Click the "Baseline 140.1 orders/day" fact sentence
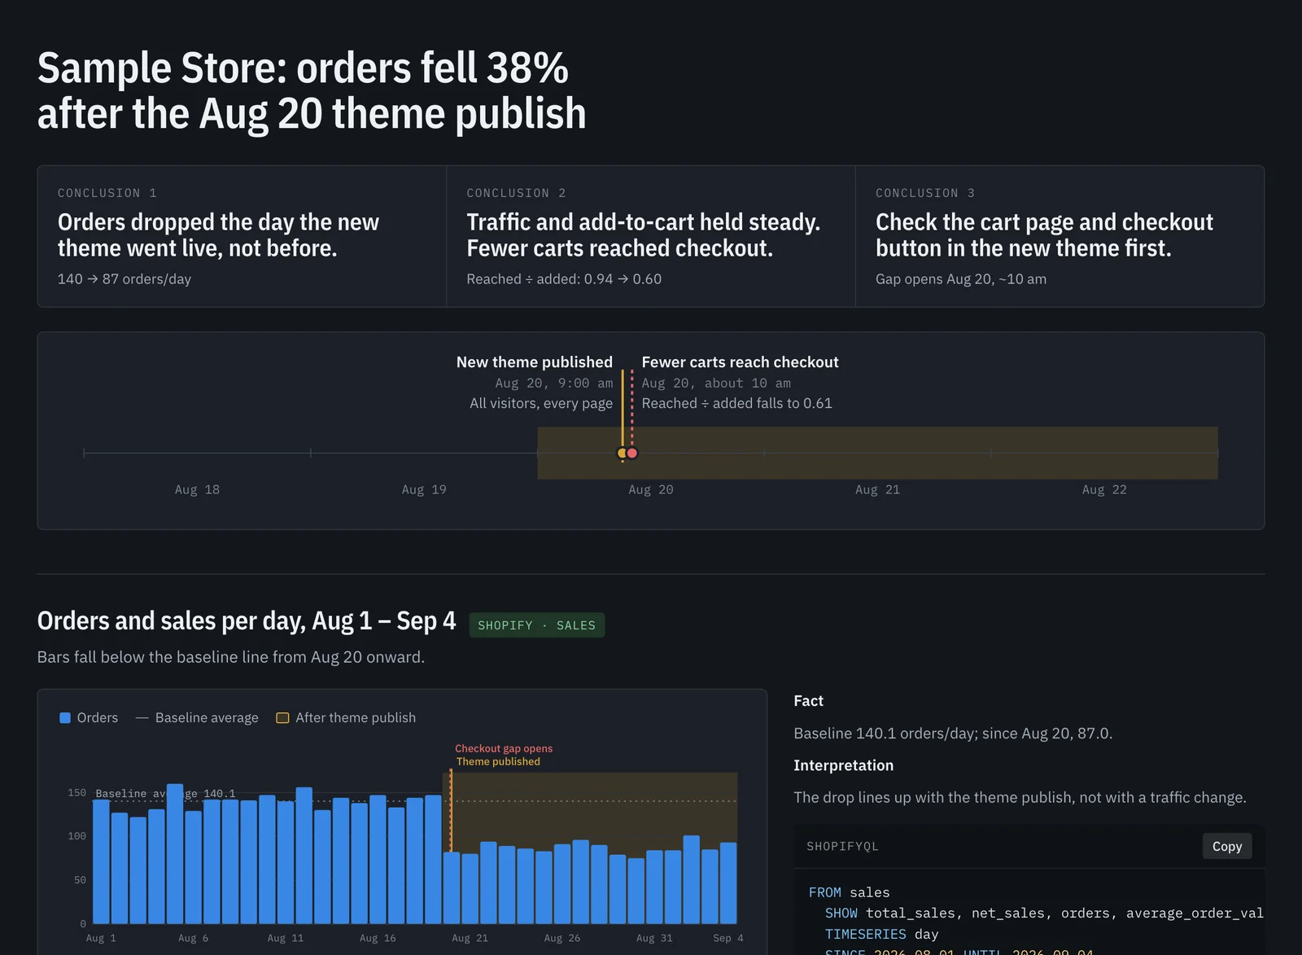Image resolution: width=1302 pixels, height=955 pixels. point(953,734)
